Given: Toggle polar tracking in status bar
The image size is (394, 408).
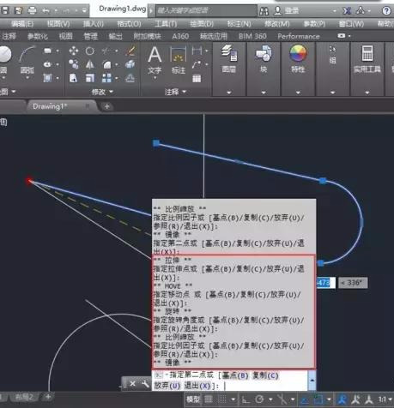Looking at the screenshot, I should (259, 399).
